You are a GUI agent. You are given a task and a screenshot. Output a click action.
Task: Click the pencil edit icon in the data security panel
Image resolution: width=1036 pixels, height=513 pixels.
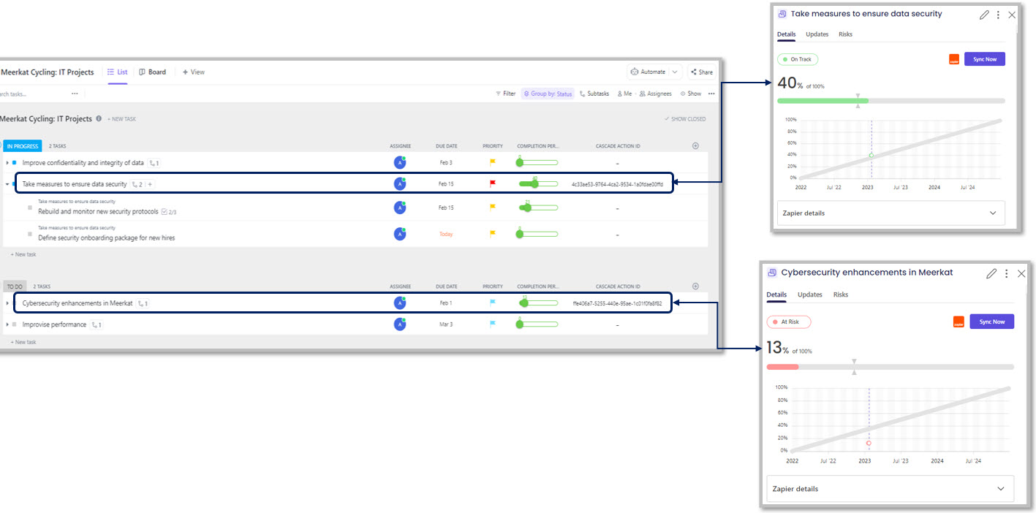coord(985,15)
